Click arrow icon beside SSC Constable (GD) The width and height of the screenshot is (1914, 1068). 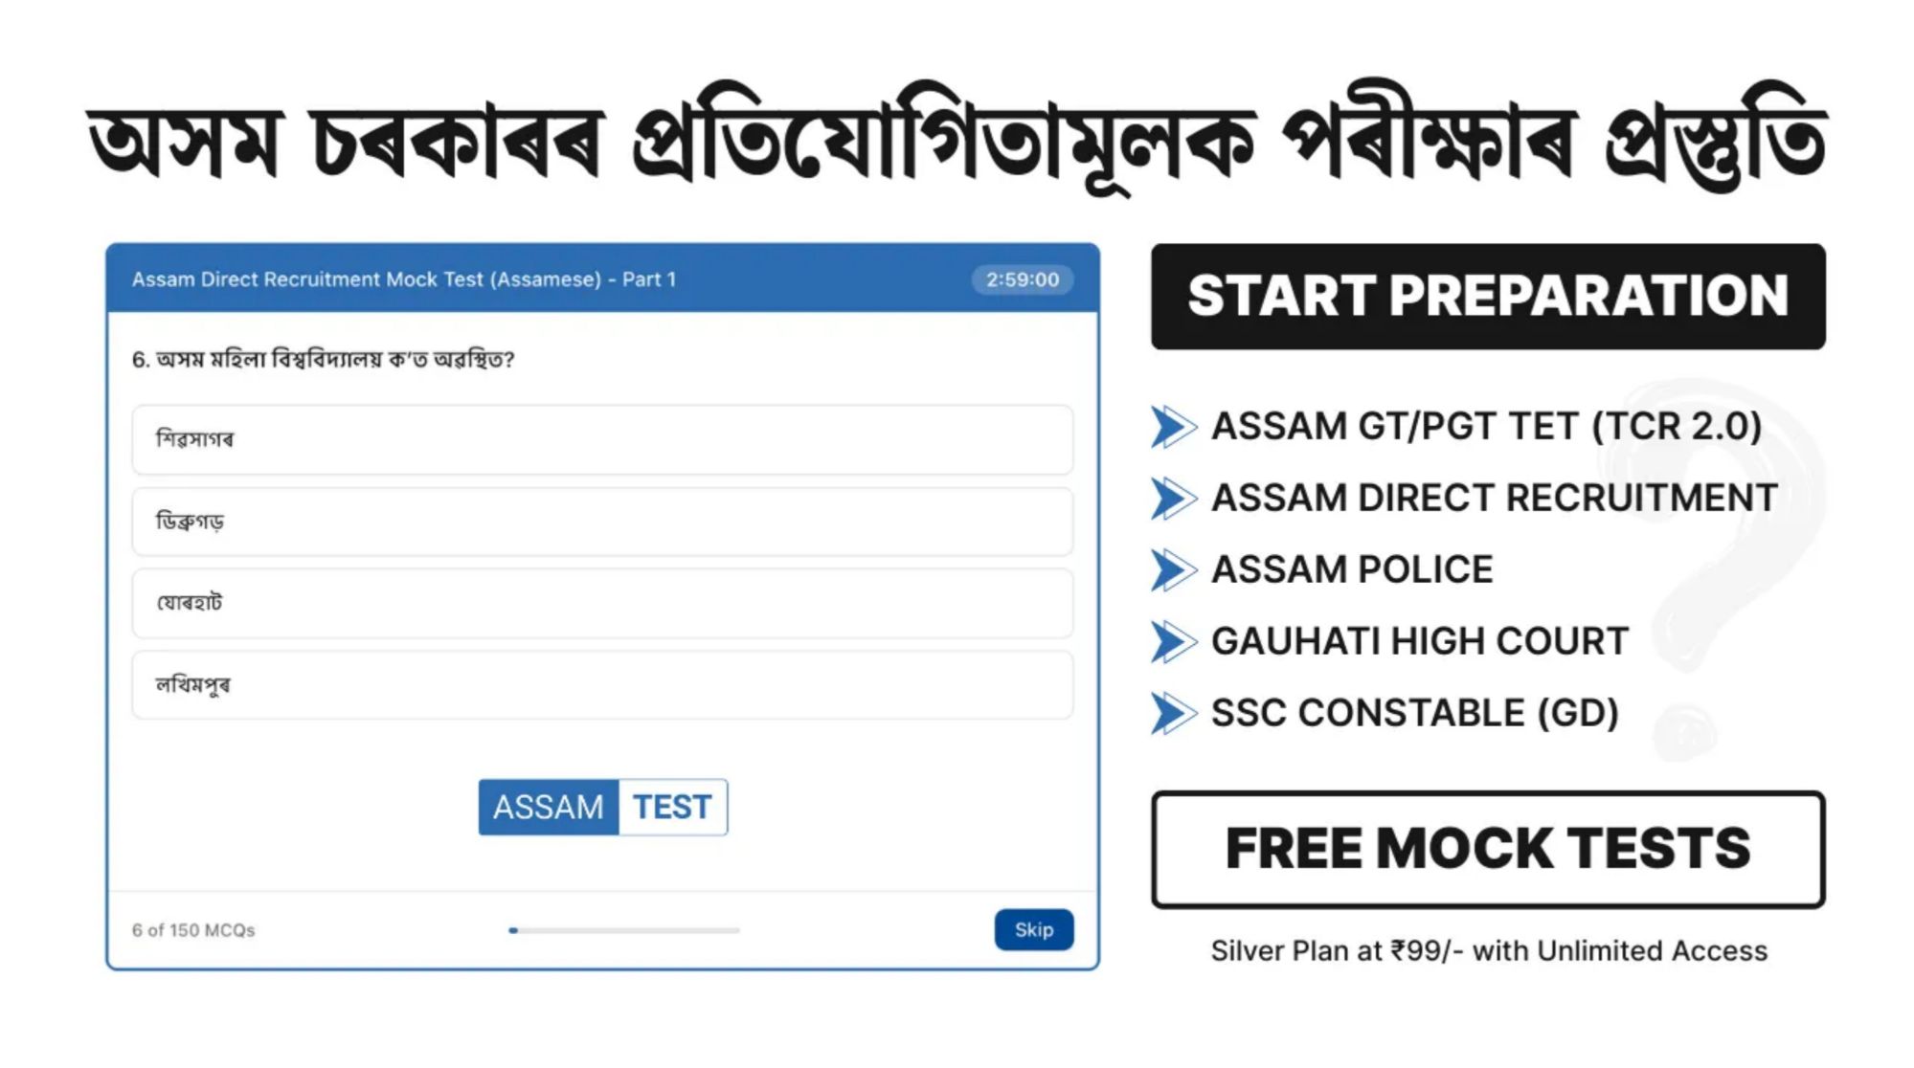[1173, 713]
